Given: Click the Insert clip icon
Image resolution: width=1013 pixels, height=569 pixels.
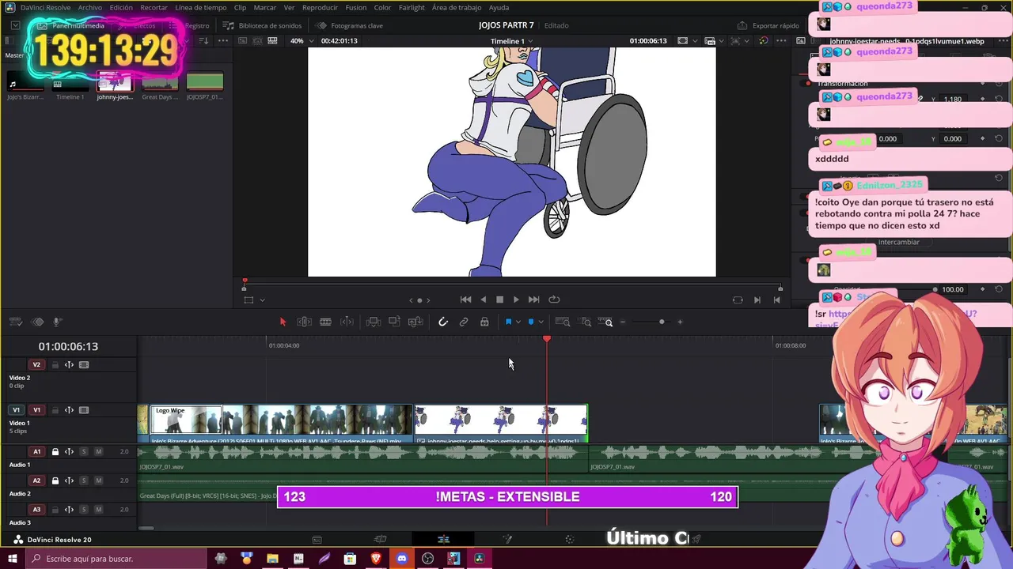Looking at the screenshot, I should coord(374,322).
